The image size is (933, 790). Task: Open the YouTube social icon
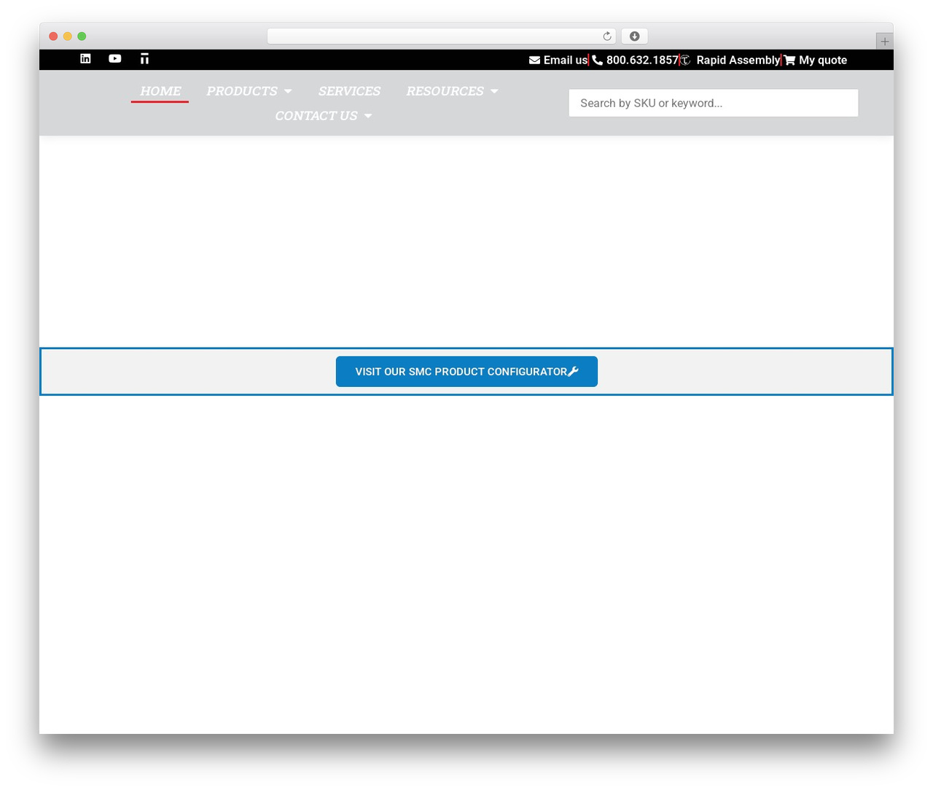coord(115,58)
